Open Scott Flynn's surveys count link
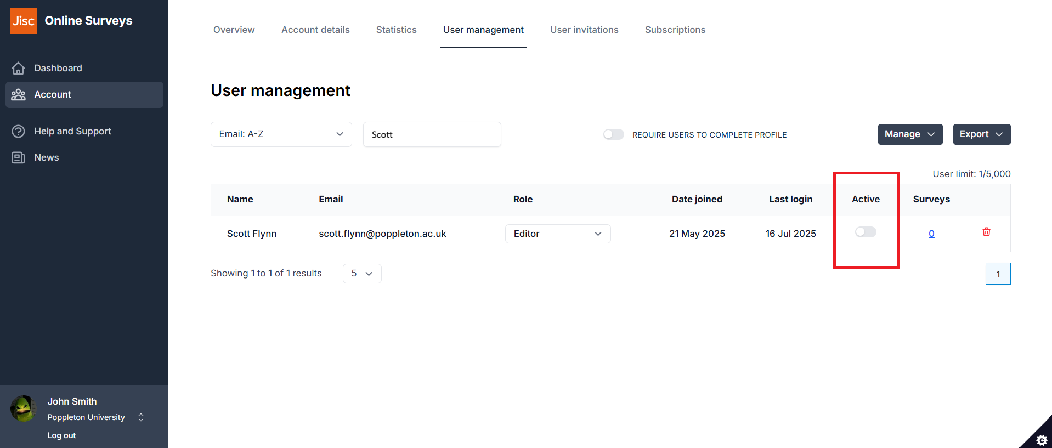The width and height of the screenshot is (1052, 448). [931, 234]
